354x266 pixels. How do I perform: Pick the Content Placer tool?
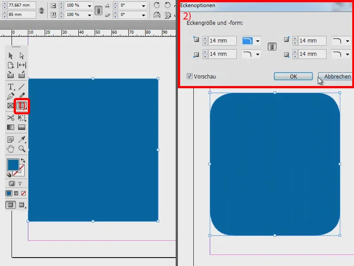click(x=22, y=74)
